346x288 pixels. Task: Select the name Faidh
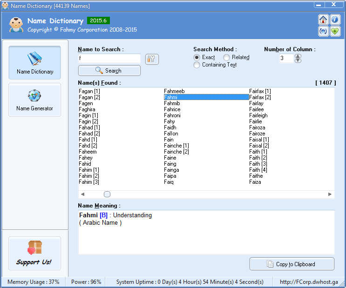pos(170,127)
